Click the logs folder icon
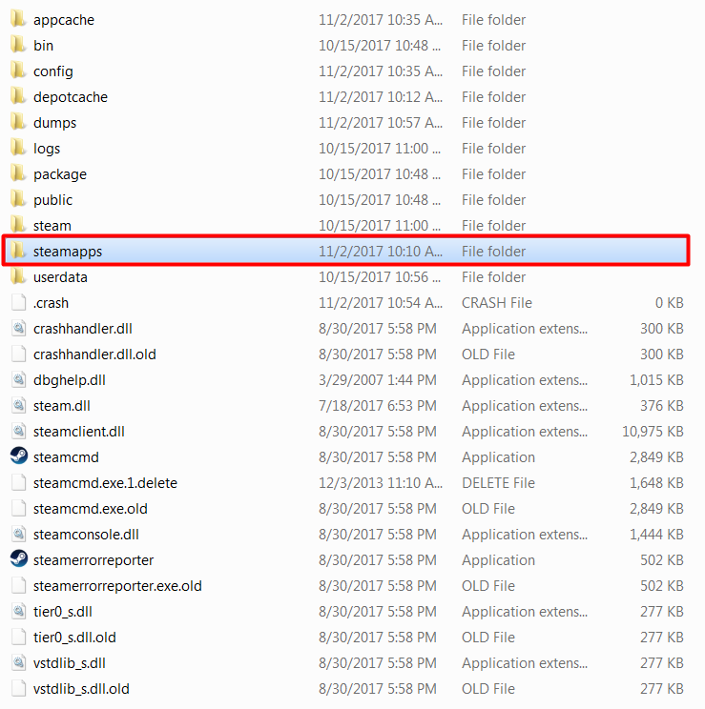705x709 pixels. pyautogui.click(x=18, y=148)
